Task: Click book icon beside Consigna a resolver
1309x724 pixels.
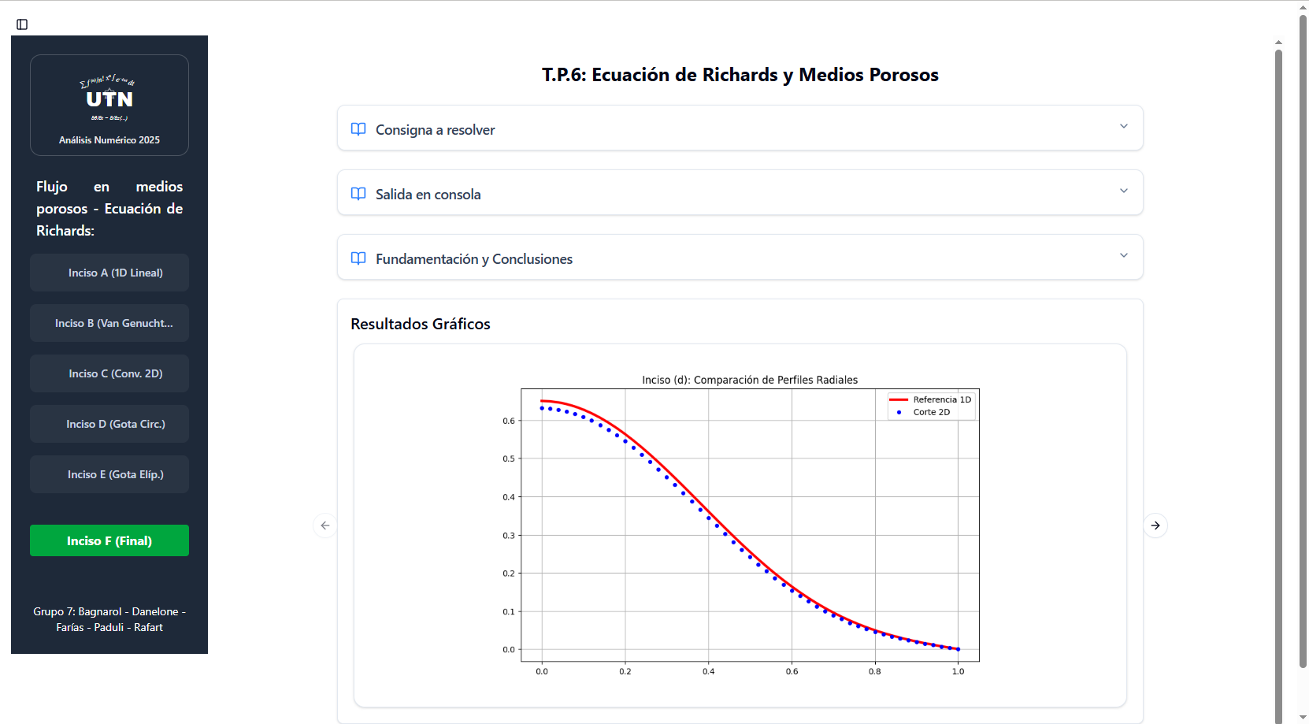Action: click(358, 129)
